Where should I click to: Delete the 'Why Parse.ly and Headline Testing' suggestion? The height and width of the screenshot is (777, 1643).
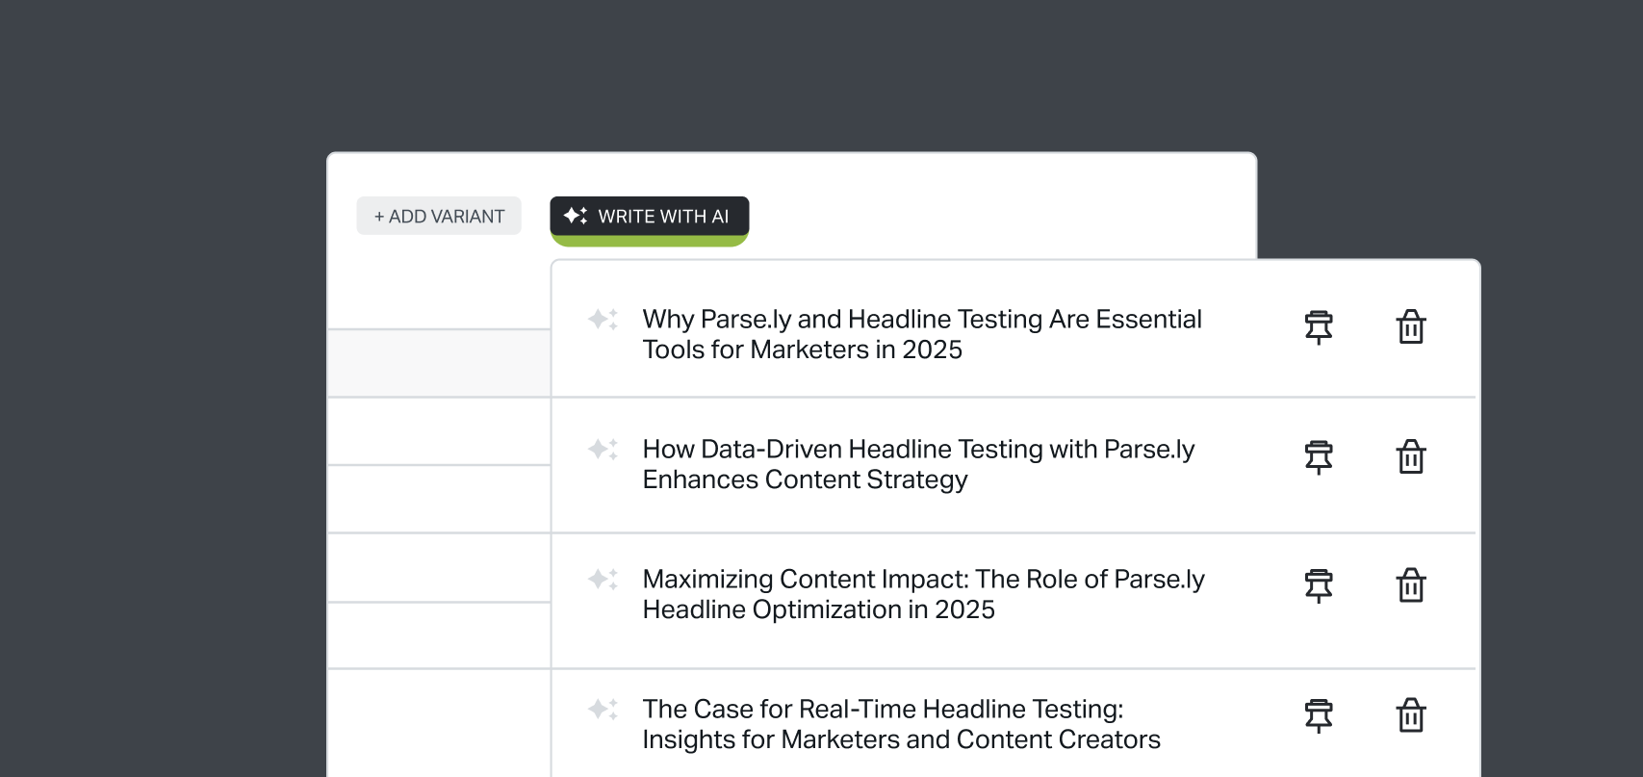point(1411,327)
